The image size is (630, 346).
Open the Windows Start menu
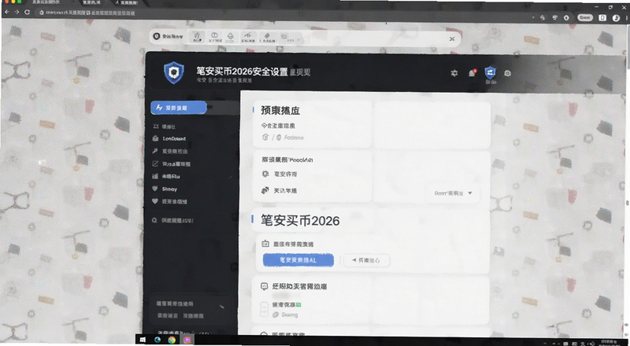tap(143, 340)
